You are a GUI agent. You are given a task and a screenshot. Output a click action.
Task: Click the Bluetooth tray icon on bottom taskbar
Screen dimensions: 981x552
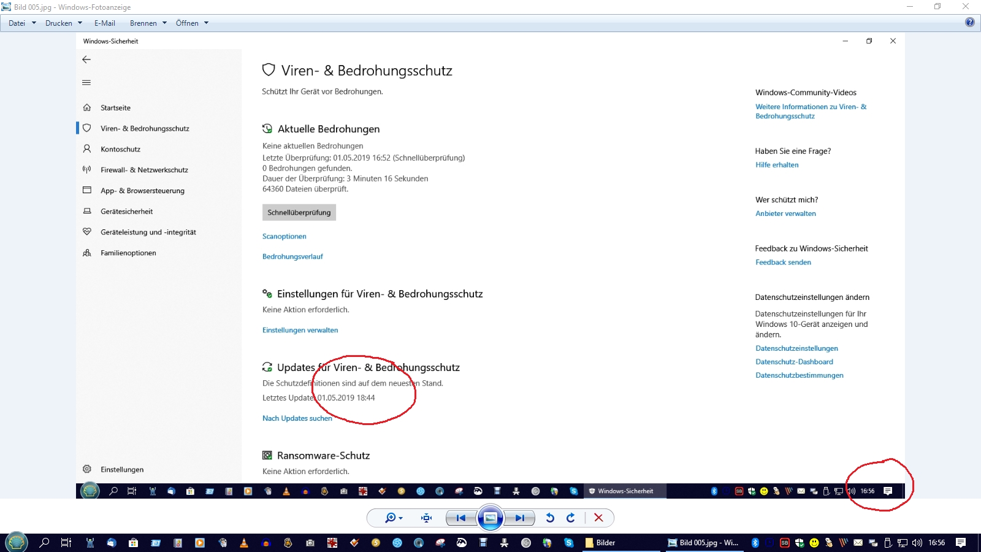click(x=755, y=543)
